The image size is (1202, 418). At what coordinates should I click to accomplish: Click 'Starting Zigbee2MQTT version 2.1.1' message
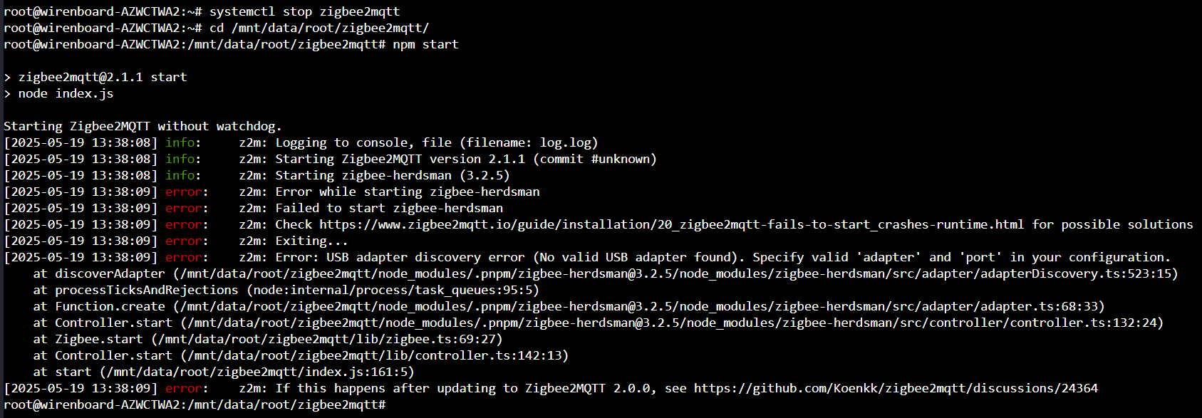(400, 159)
